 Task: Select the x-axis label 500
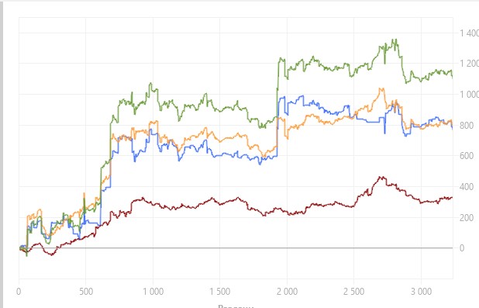coord(86,291)
